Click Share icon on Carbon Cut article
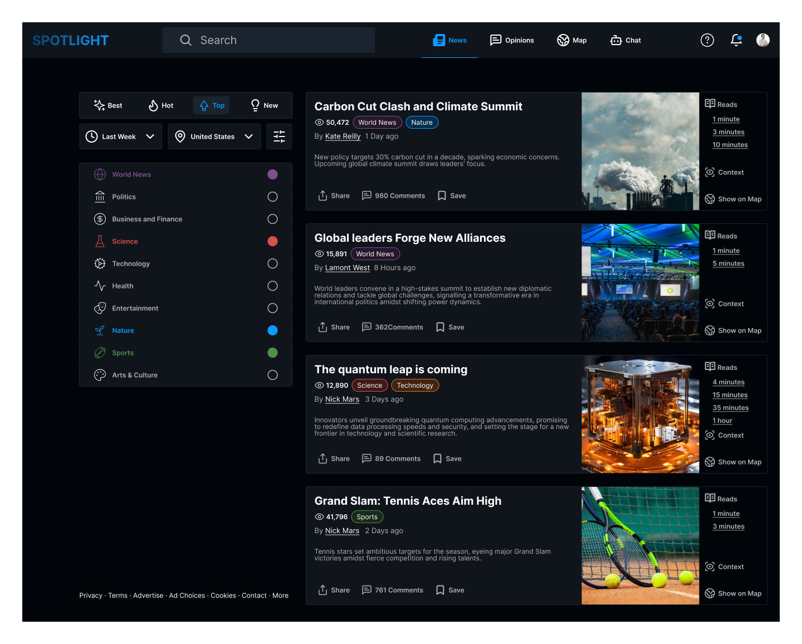Image resolution: width=802 pixels, height=644 pixels. tap(322, 196)
